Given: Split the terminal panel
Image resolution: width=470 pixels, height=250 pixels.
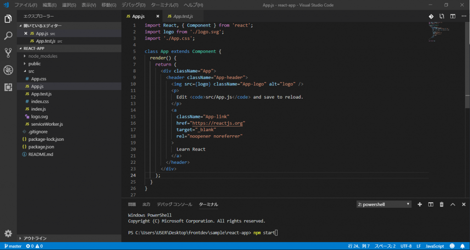Looking at the screenshot, I should pyautogui.click(x=431, y=205).
